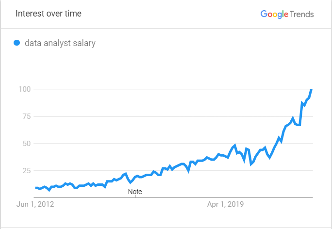Click the data analyst salary legend label

pyautogui.click(x=60, y=43)
